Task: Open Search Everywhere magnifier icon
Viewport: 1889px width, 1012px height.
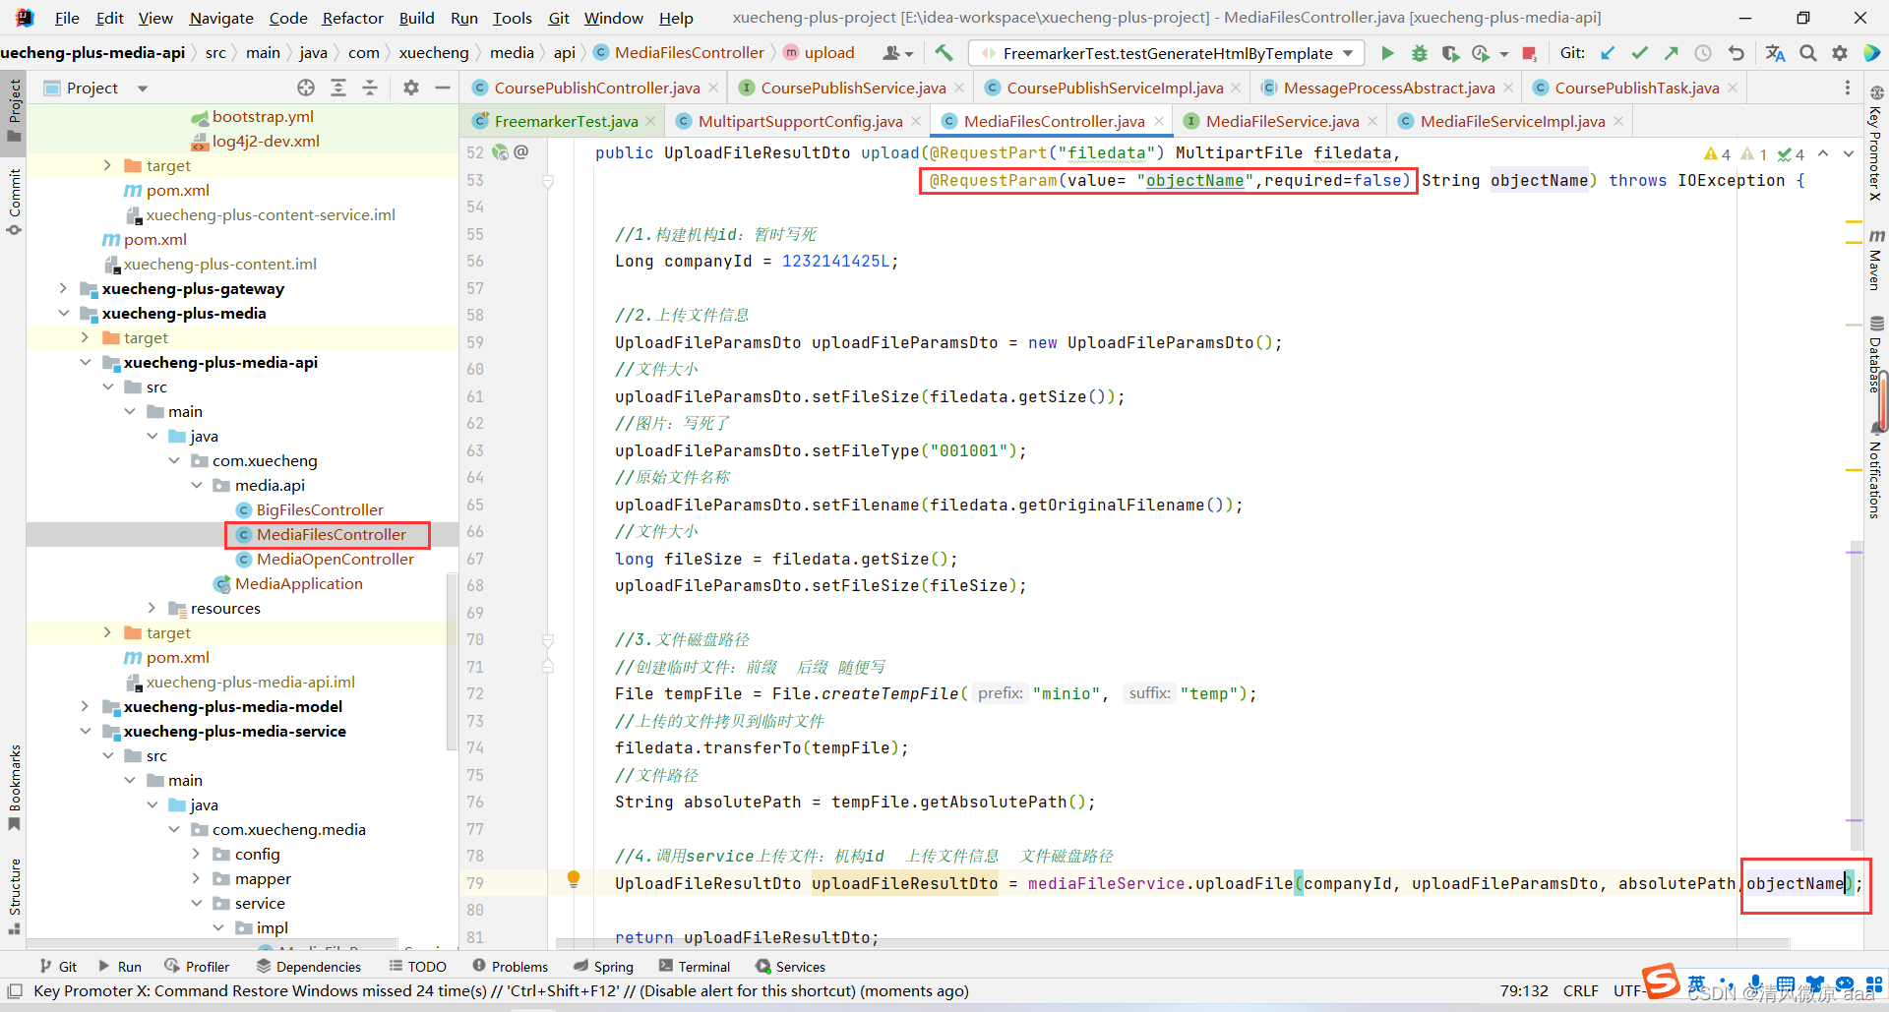Action: 1808,53
